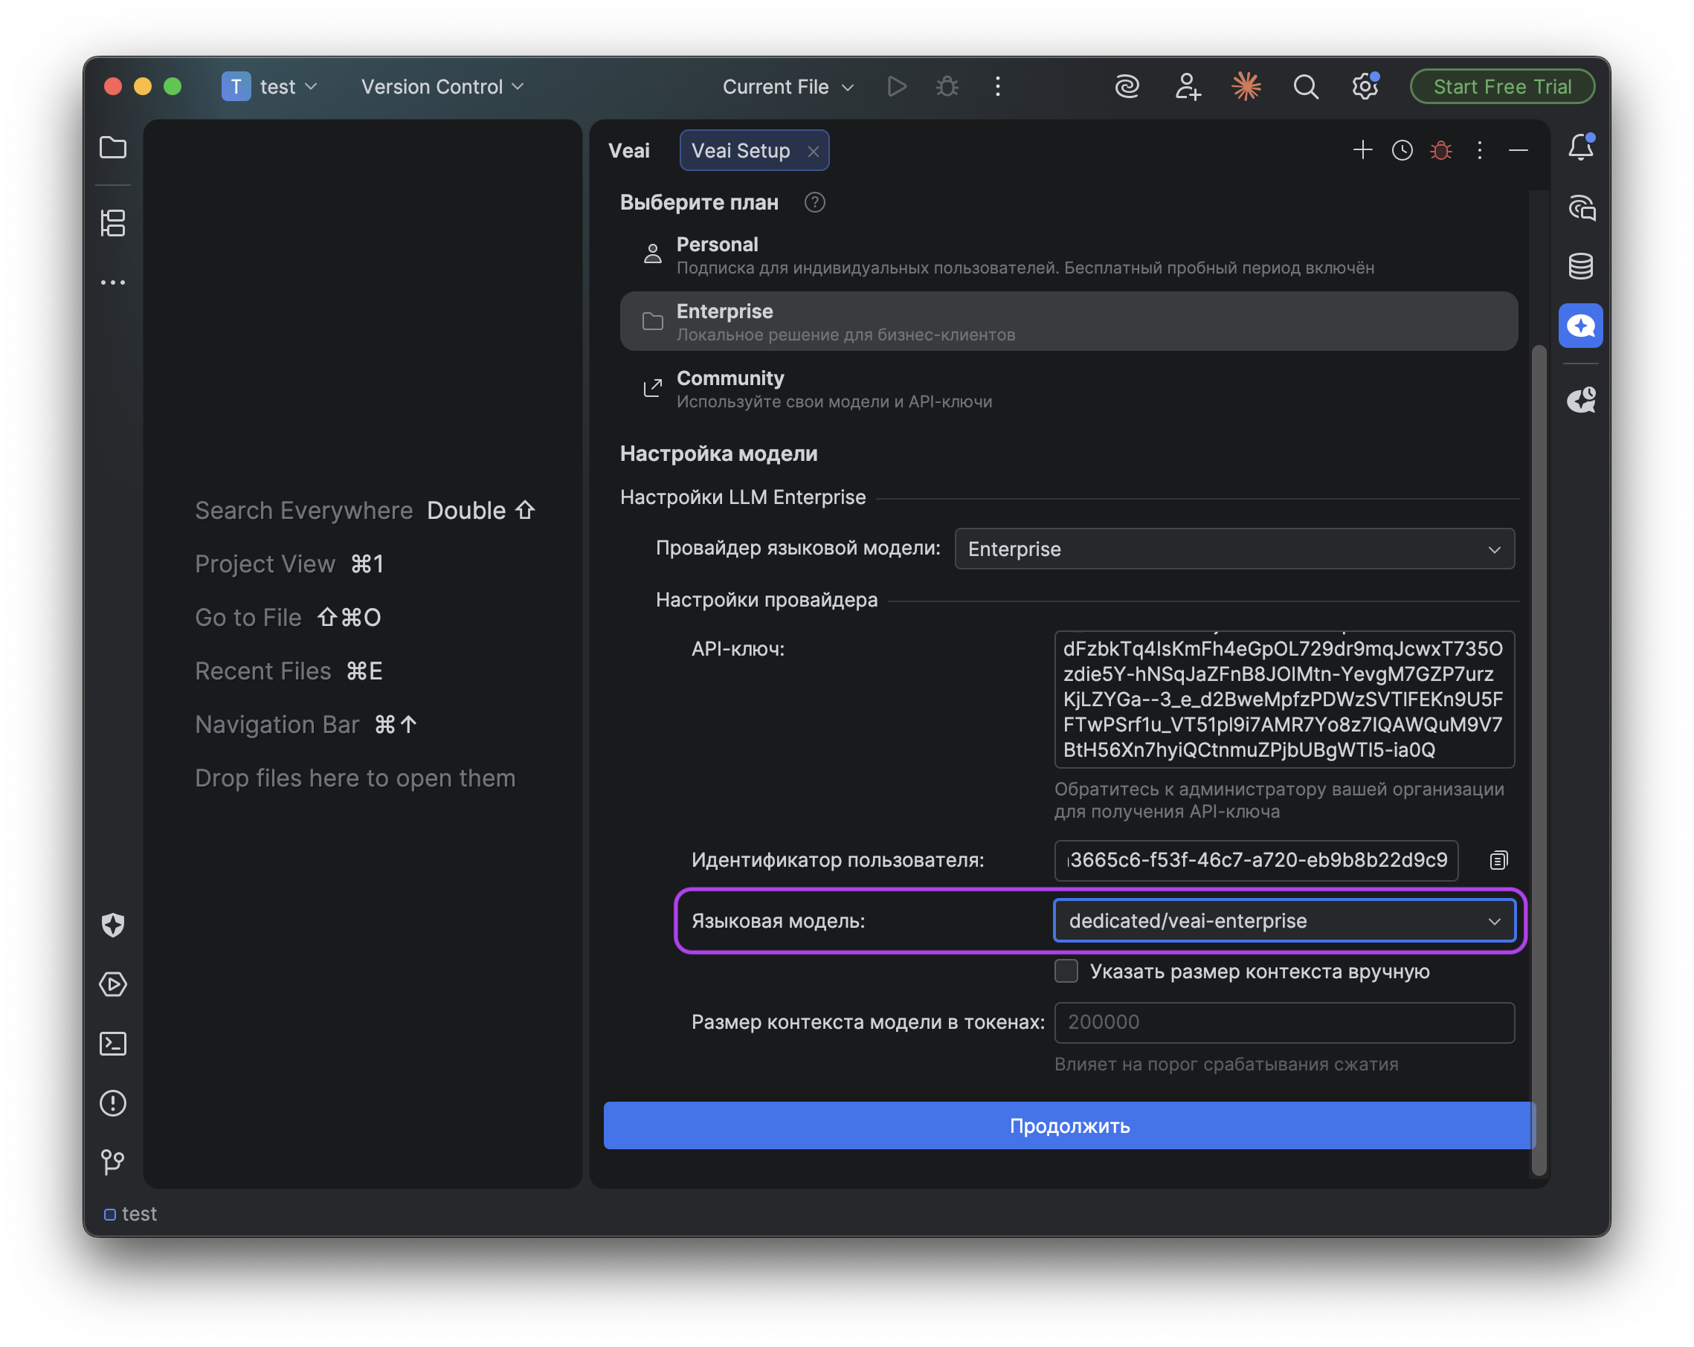Open the Git tool window icon
The image size is (1694, 1347).
tap(113, 1163)
